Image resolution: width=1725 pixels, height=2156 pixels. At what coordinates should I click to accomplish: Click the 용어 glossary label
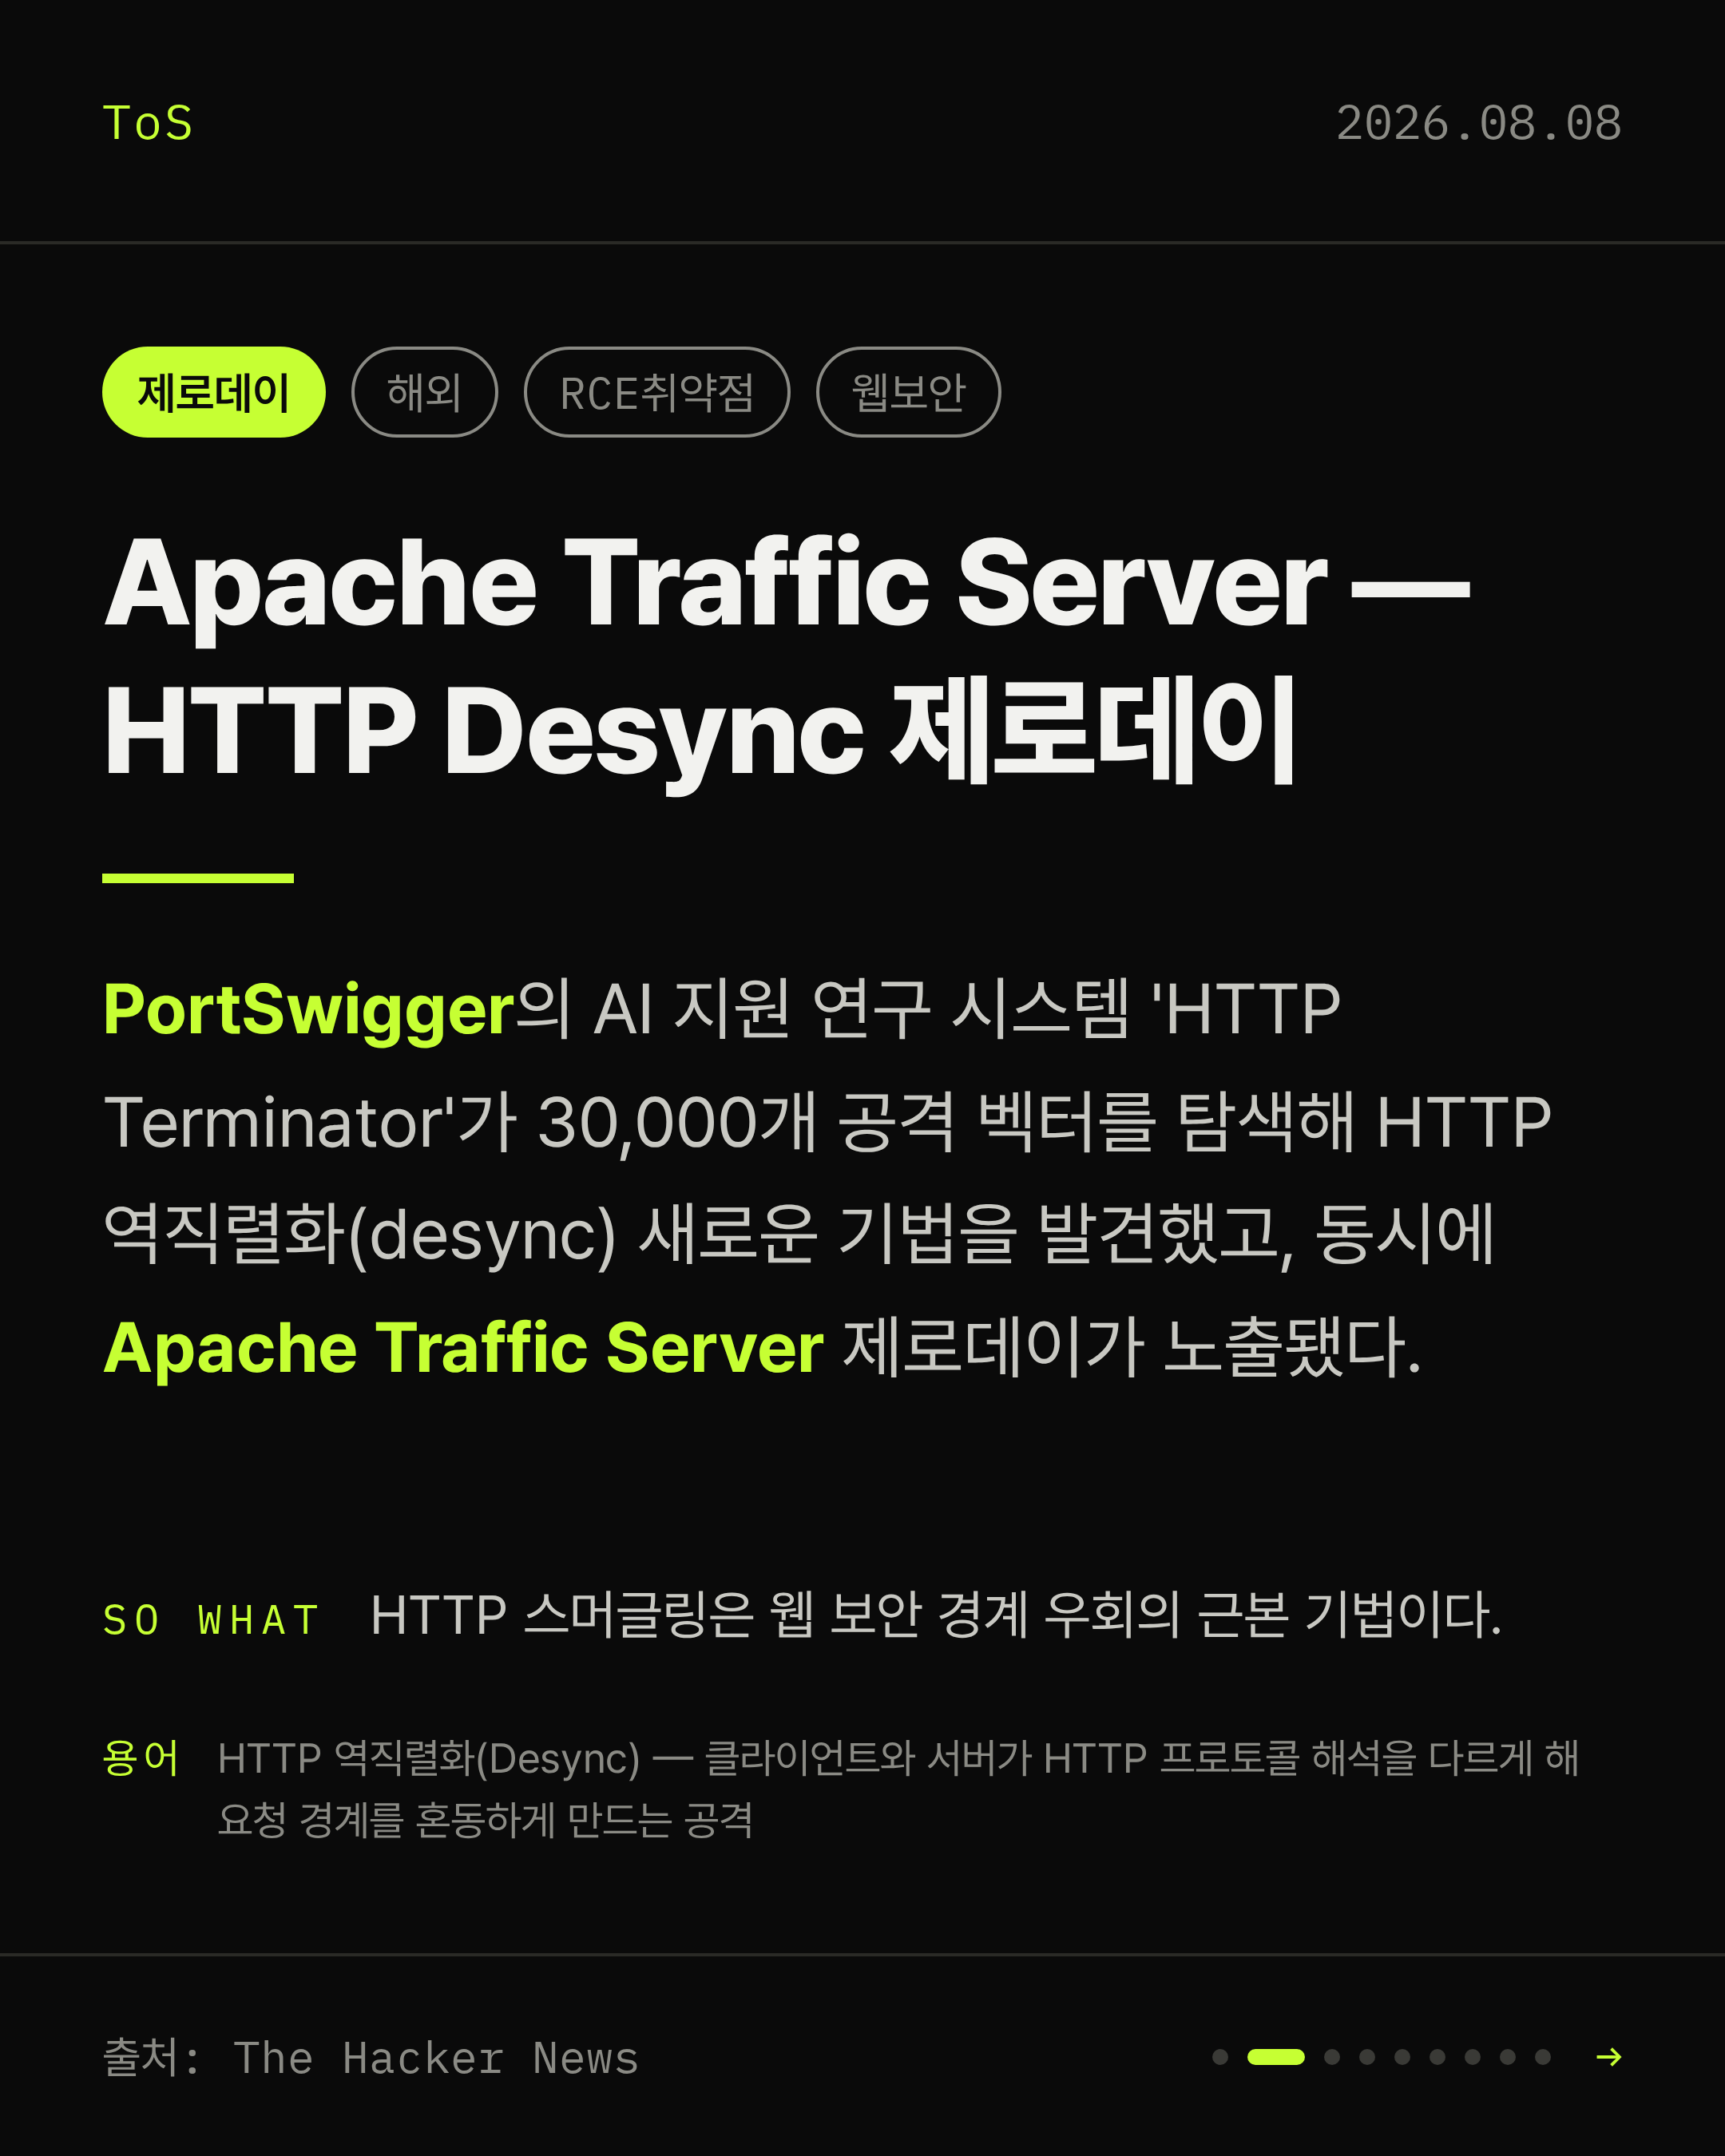[x=141, y=1757]
